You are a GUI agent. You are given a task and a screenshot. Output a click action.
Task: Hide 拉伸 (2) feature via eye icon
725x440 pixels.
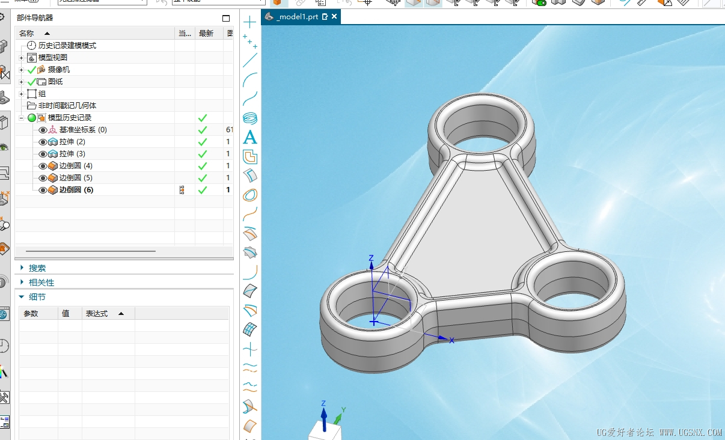click(43, 142)
